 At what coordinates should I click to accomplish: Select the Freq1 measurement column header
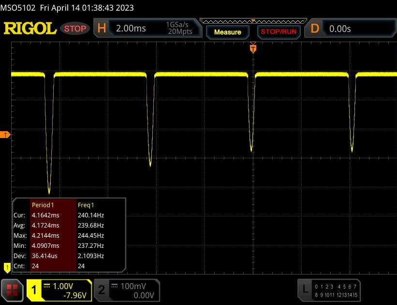point(86,205)
